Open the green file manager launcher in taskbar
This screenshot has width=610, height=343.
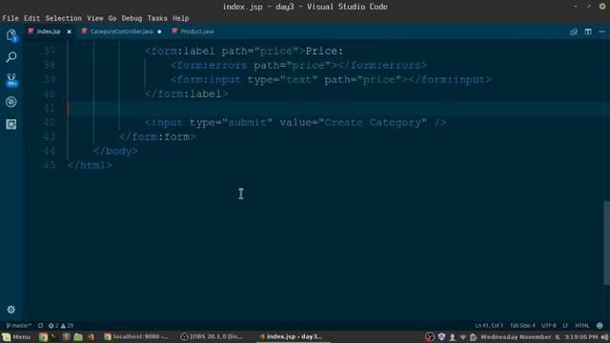click(x=78, y=336)
